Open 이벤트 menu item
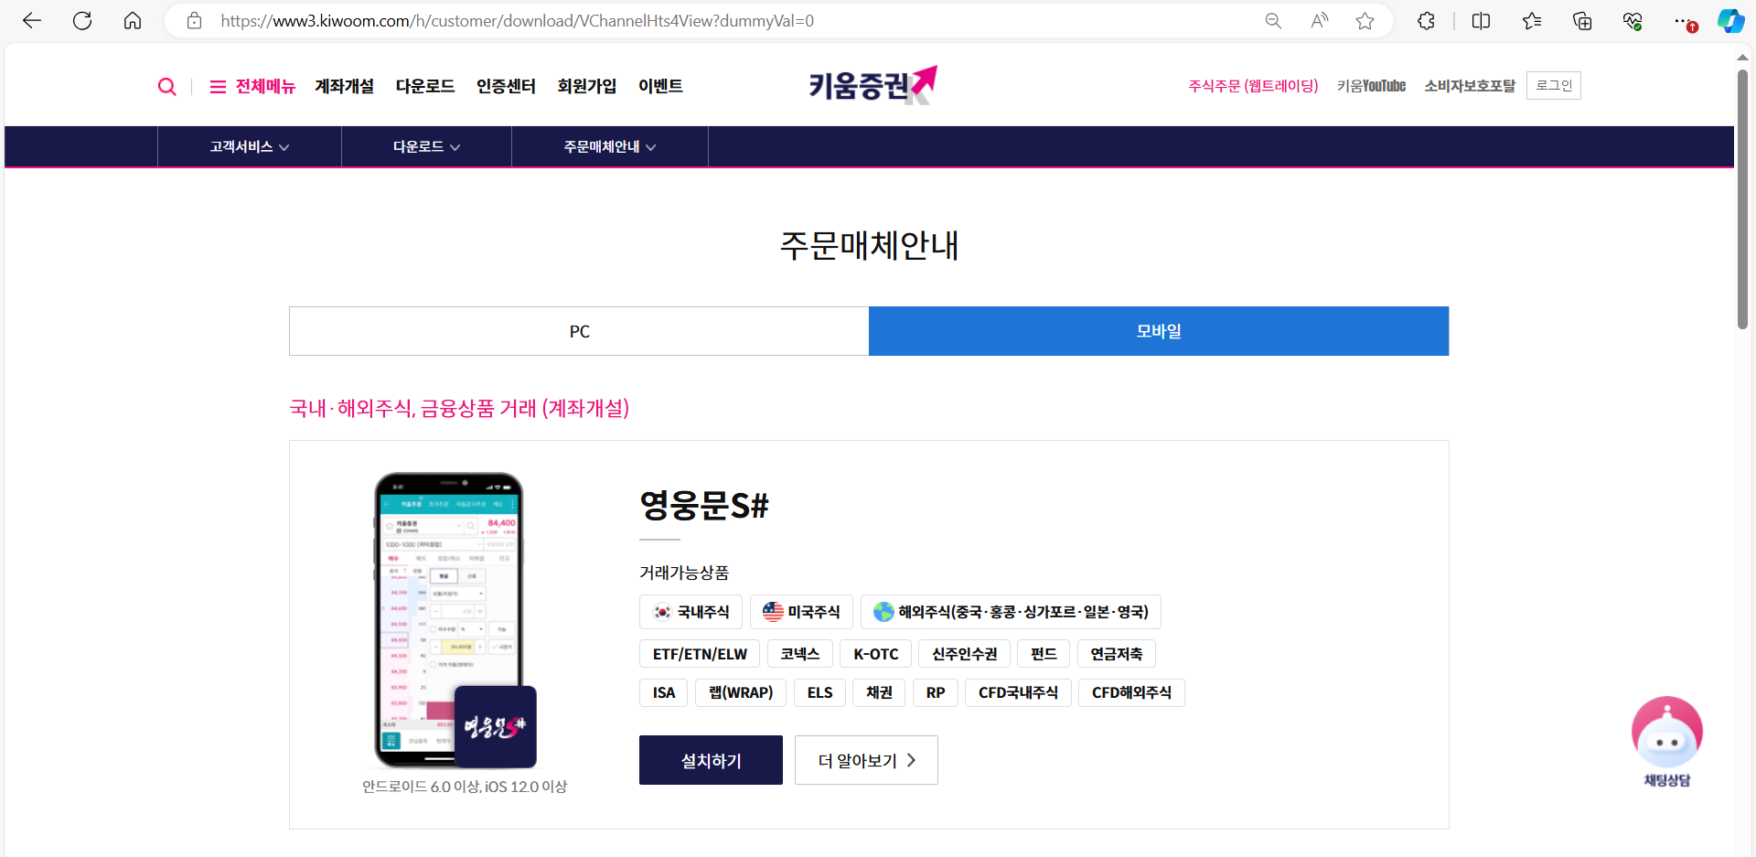 (x=660, y=86)
